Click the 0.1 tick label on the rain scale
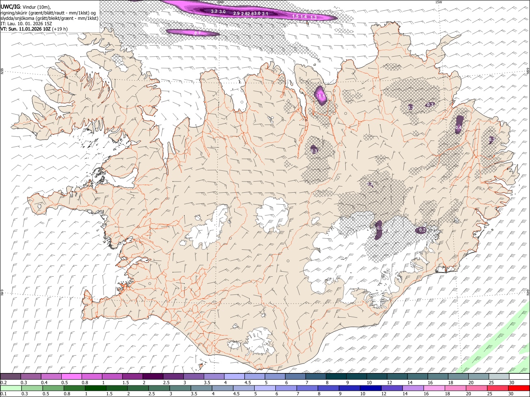 coord(3,393)
